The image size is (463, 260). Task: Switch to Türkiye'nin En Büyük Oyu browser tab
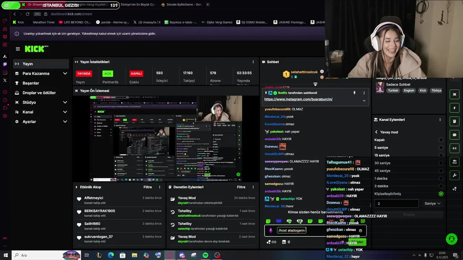pos(137,5)
